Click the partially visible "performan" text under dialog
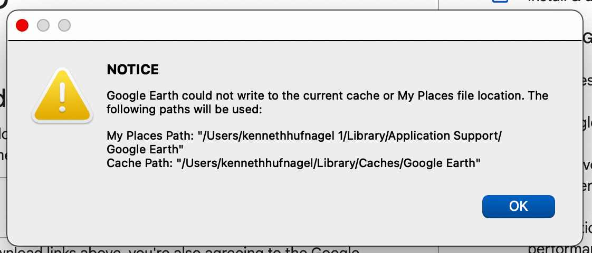The image size is (592, 253). pyautogui.click(x=559, y=249)
